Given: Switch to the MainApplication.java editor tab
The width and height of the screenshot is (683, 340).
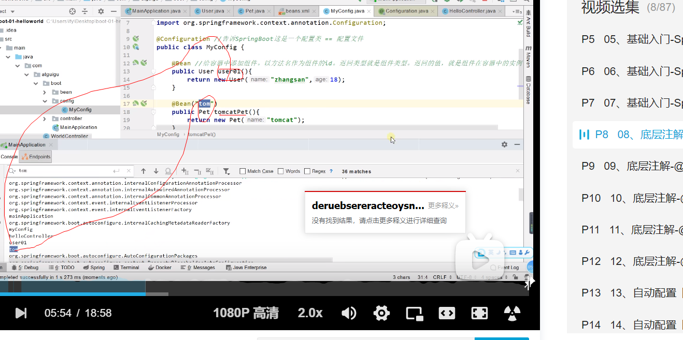Looking at the screenshot, I should (x=154, y=11).
